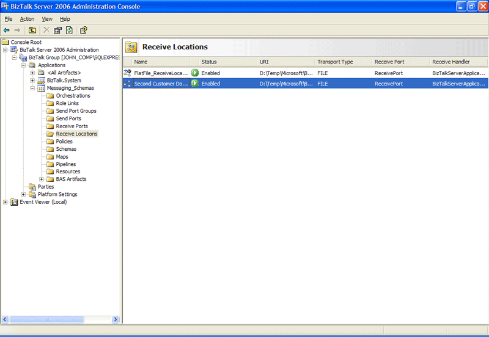
Task: Click the Forward arrow toolbar icon
Action: pos(18,30)
